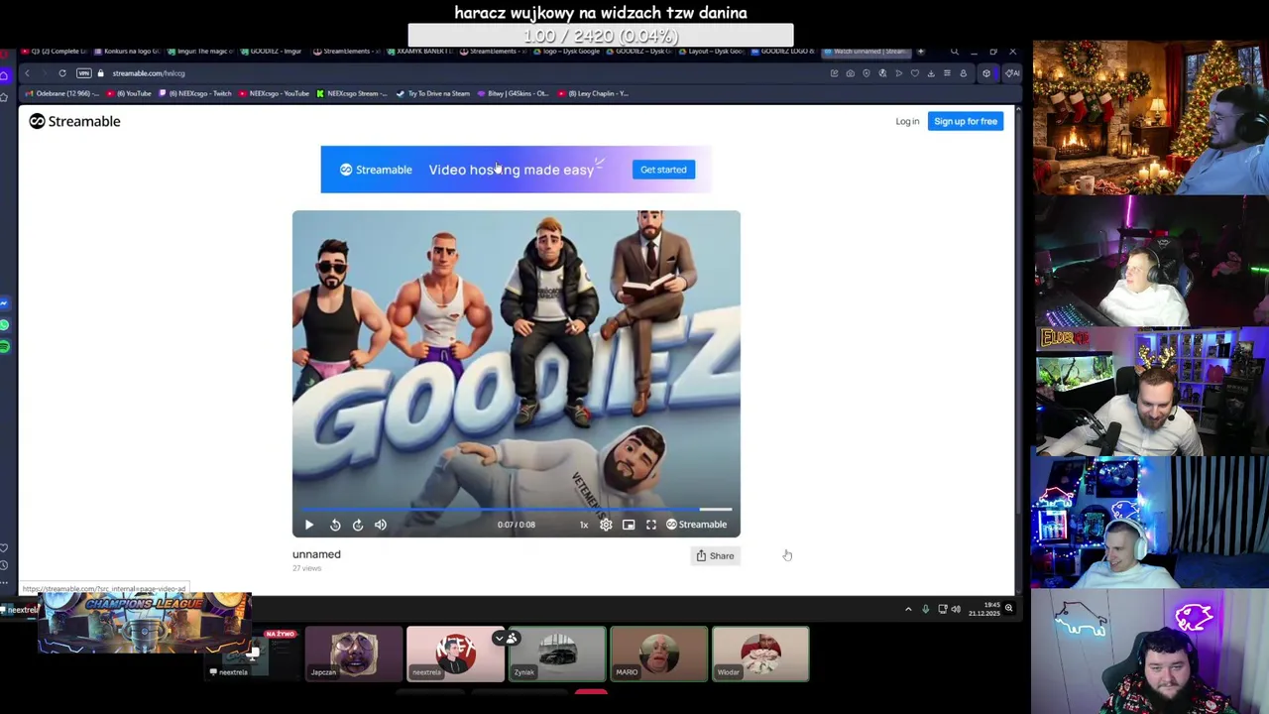
Task: Open downloads icon in browser toolbar
Action: click(931, 73)
